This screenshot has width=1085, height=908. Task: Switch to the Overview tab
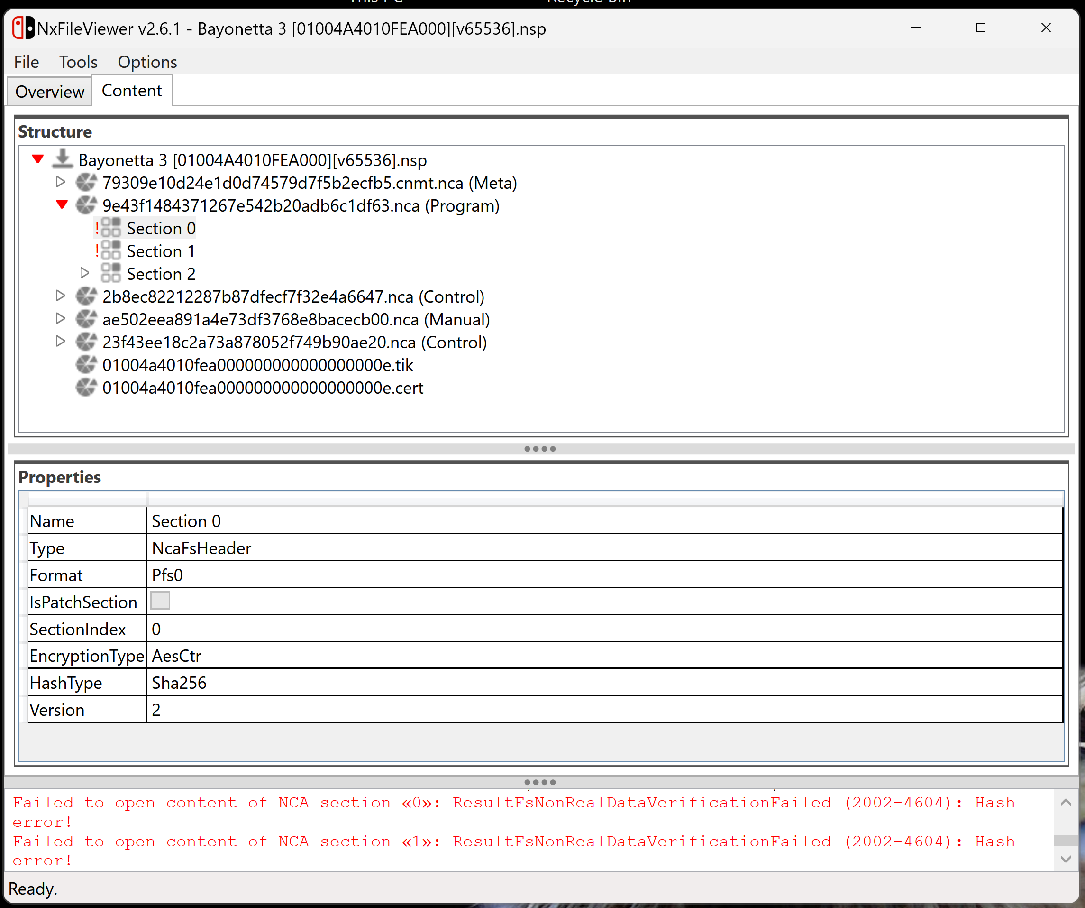(50, 92)
